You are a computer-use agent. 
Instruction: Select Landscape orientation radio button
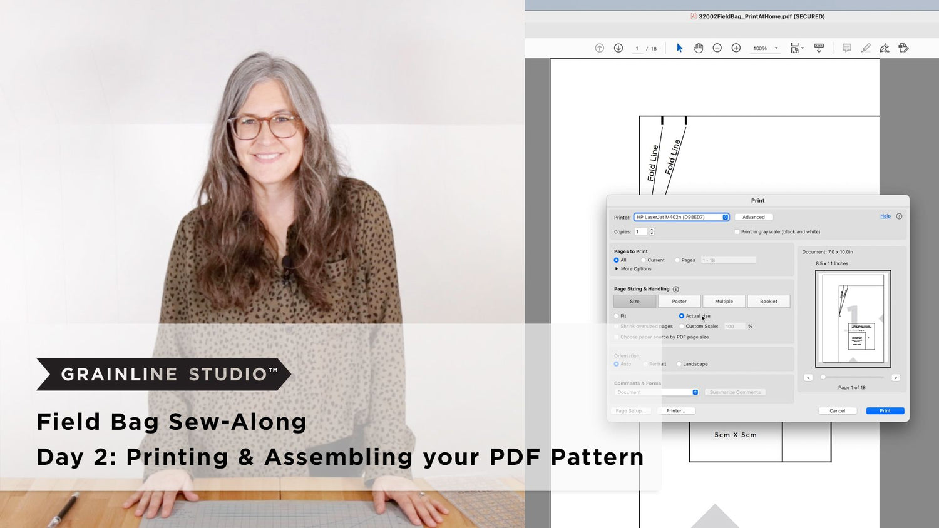pos(679,364)
